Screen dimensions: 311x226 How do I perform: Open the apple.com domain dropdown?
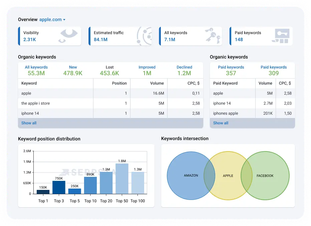tap(52, 19)
